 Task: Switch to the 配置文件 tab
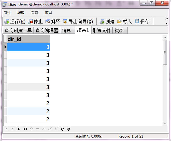[x=102, y=30]
